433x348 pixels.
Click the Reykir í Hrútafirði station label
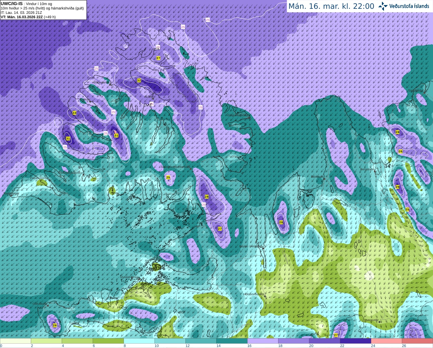click(x=251, y=246)
